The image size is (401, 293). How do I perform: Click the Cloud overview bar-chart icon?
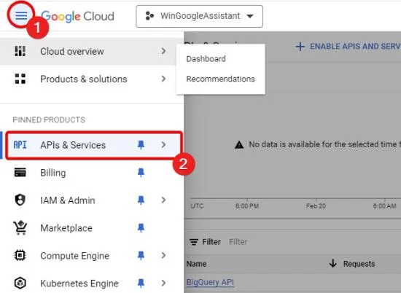[x=20, y=51]
